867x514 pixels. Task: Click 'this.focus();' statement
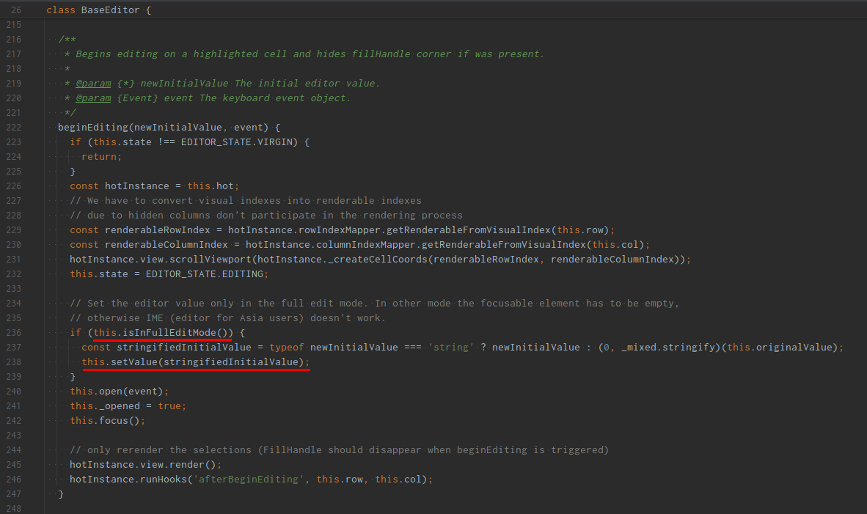(x=107, y=421)
